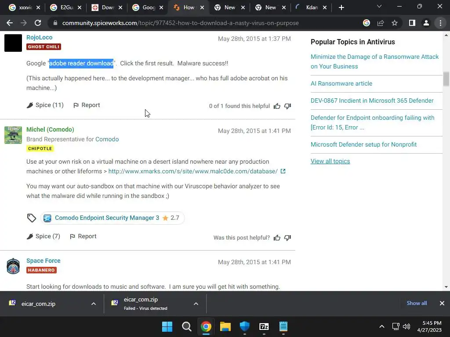Open the first eicar_com.zip download
The image size is (450, 337).
[x=39, y=304]
